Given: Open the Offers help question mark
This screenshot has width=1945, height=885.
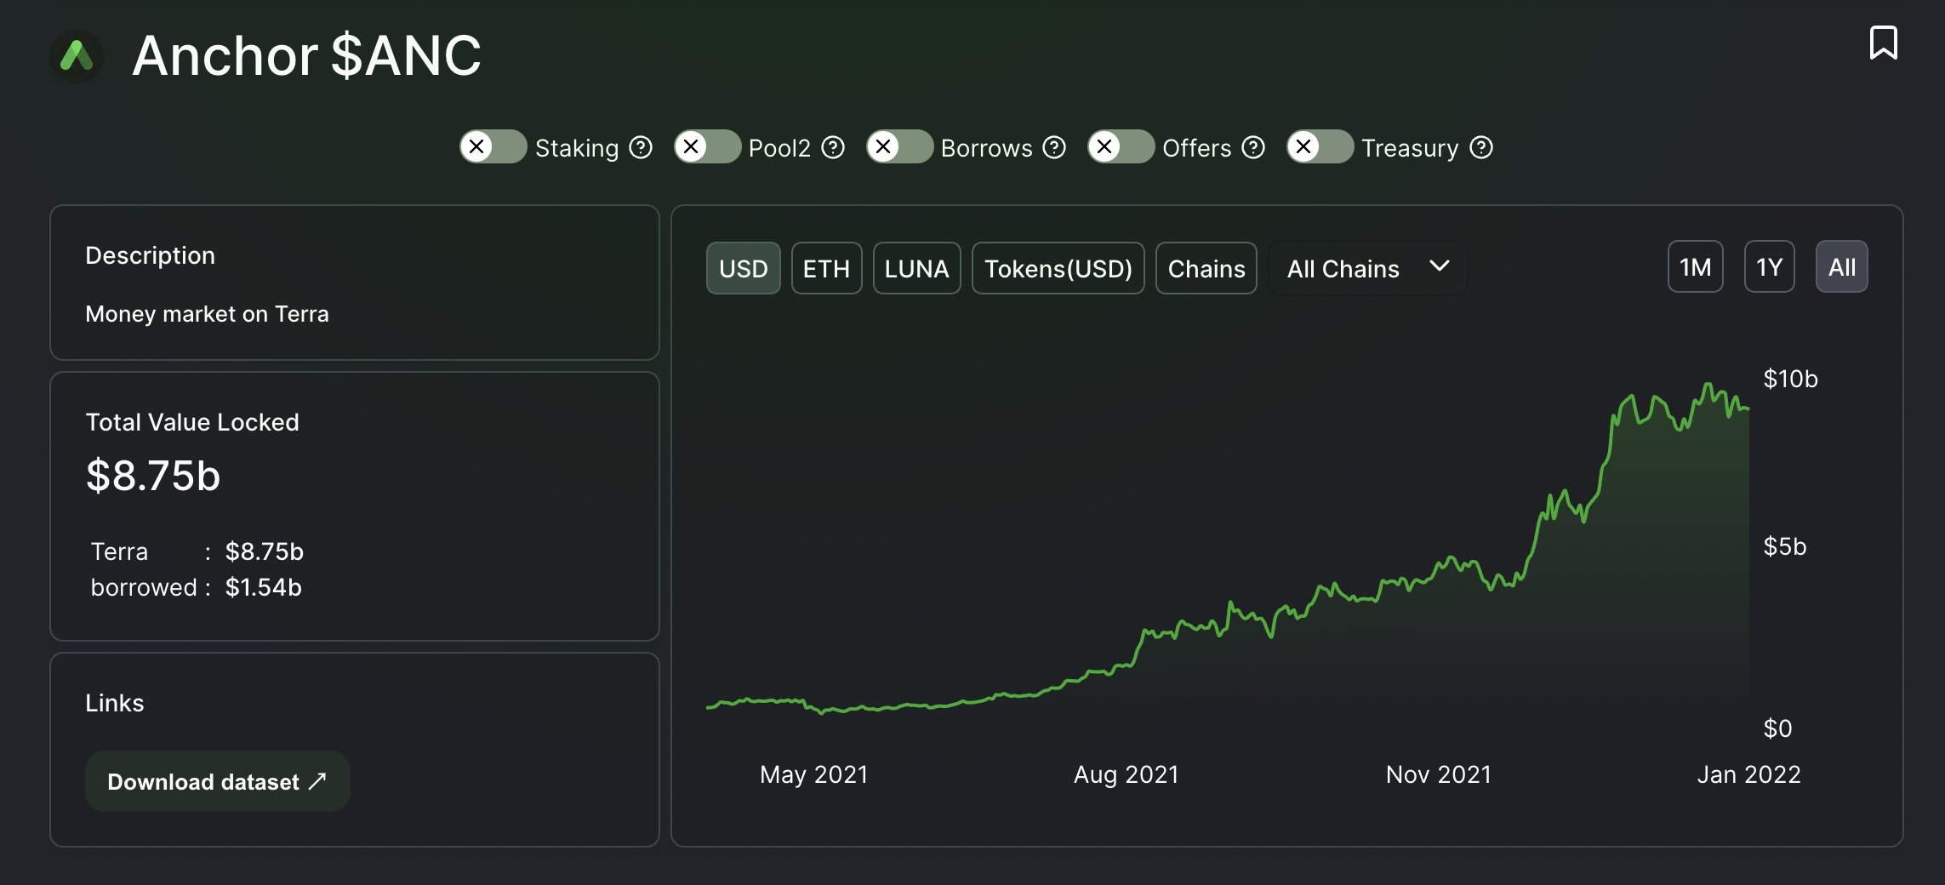Looking at the screenshot, I should click(1253, 147).
